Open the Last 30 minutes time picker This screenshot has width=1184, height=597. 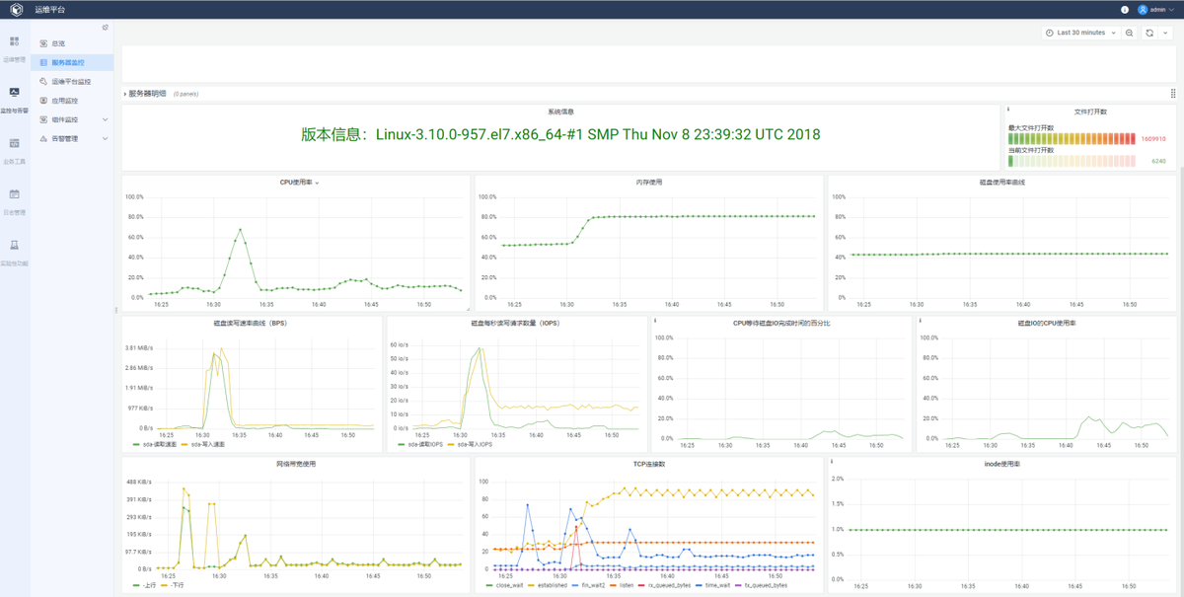[x=1080, y=33]
